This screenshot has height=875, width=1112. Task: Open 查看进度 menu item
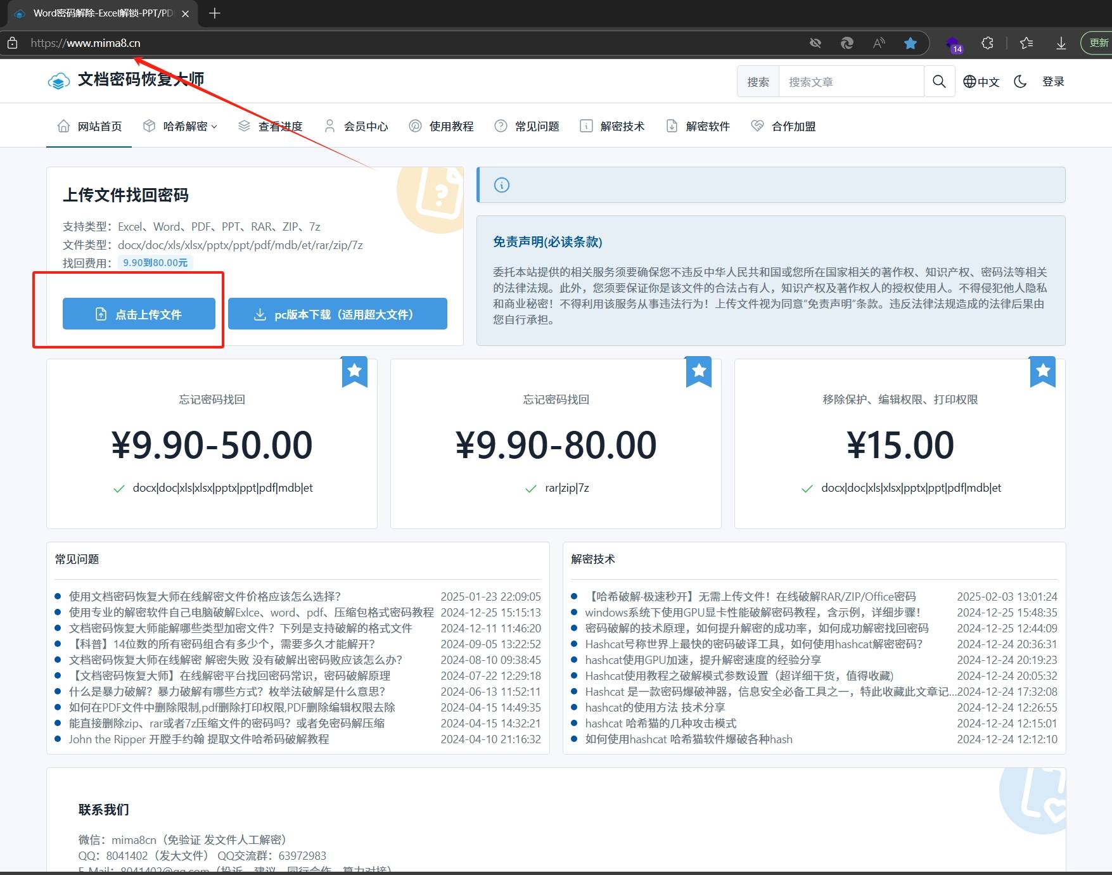pos(271,126)
